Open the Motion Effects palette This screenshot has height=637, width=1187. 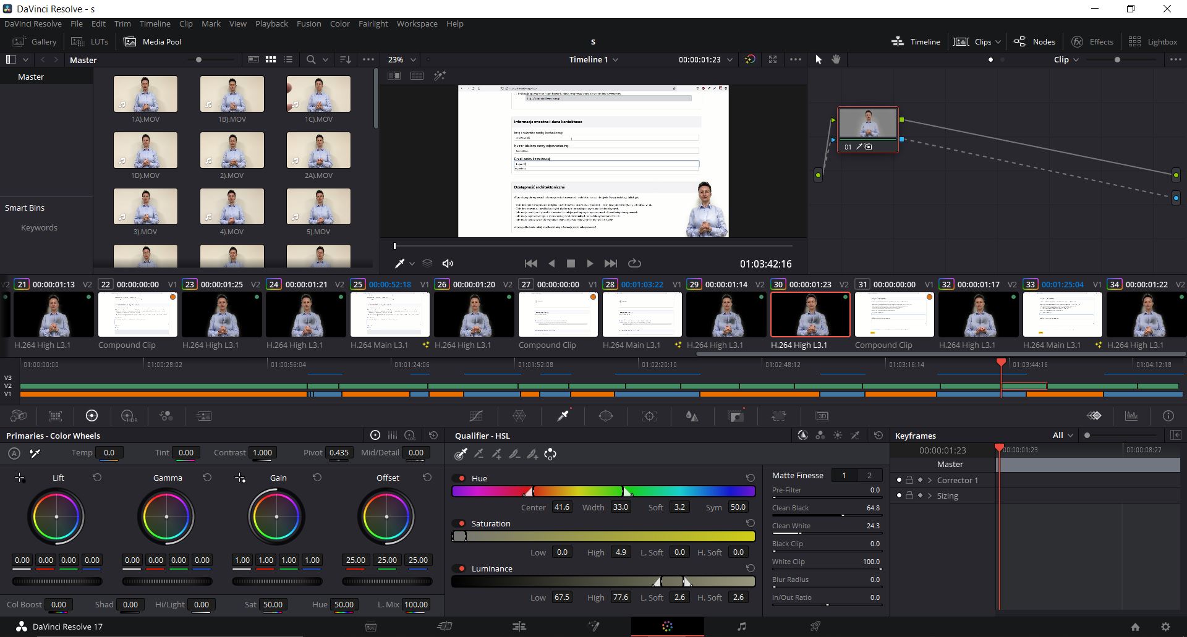pos(203,416)
